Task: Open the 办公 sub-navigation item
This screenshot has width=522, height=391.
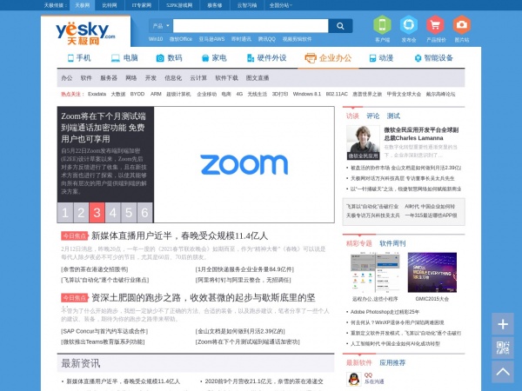Action: click(67, 78)
